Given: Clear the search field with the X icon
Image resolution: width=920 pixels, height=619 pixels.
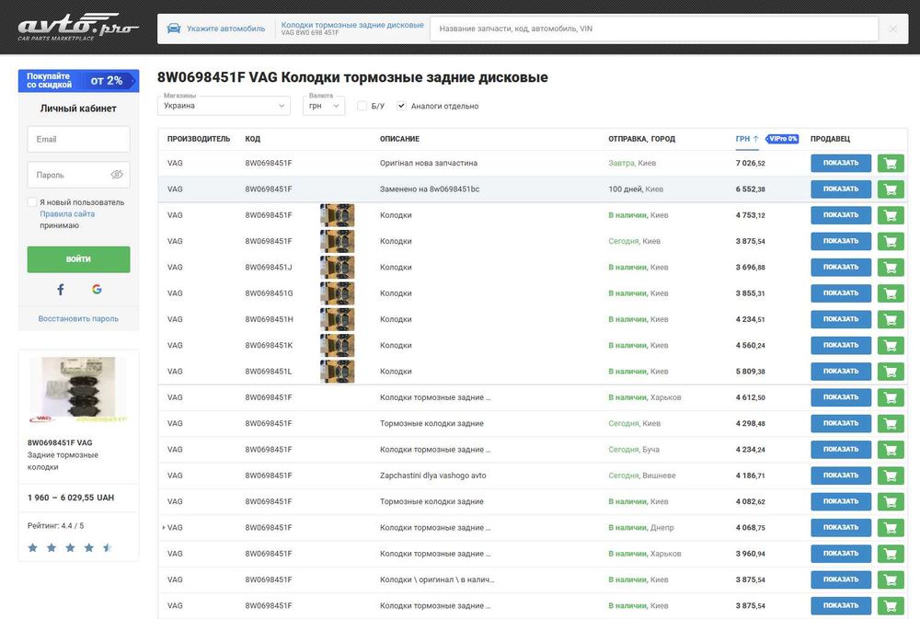Looking at the screenshot, I should (892, 29).
